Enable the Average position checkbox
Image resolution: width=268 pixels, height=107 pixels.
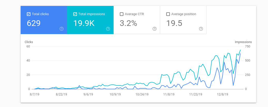coord(168,14)
